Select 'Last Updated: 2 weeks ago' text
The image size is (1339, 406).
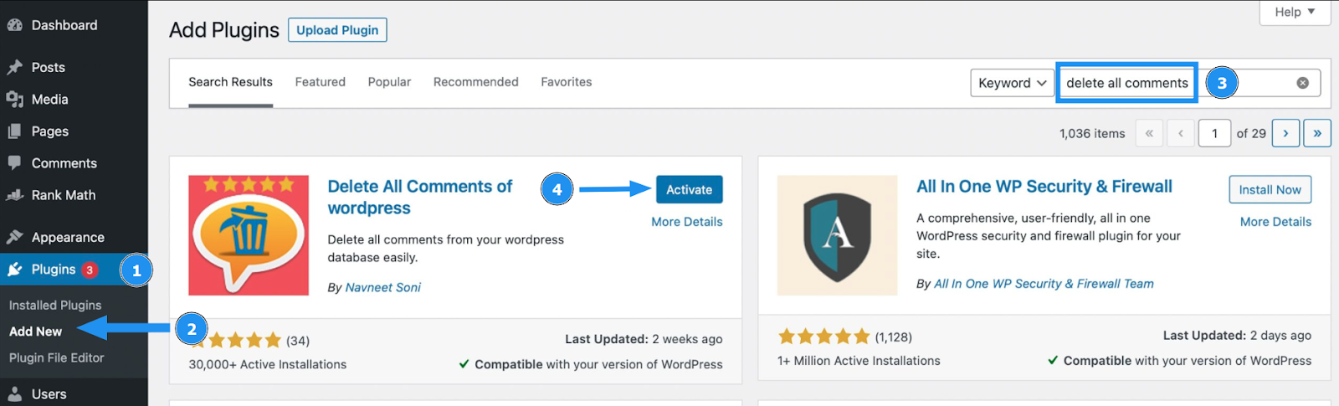pos(644,339)
